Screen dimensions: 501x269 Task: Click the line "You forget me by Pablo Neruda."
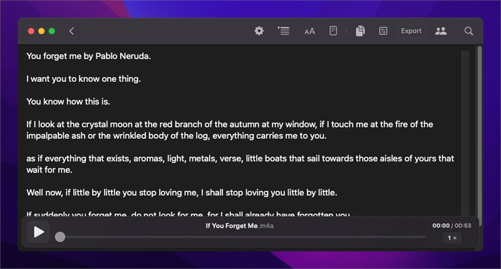coord(88,56)
